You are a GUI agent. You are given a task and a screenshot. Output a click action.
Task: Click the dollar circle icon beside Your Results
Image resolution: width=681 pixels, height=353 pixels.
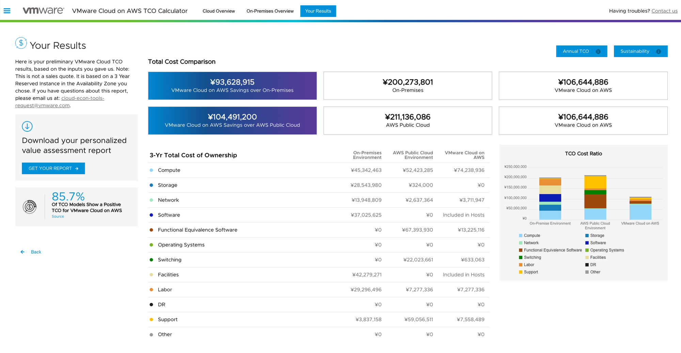click(x=21, y=43)
